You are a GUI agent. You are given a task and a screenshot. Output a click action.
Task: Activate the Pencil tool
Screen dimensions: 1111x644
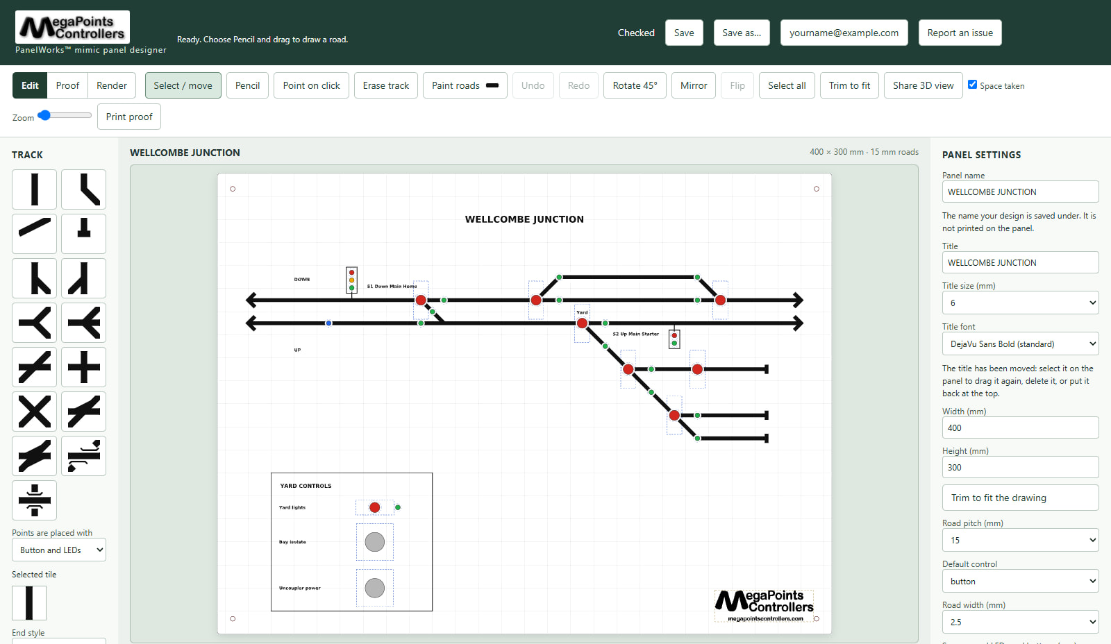point(247,85)
